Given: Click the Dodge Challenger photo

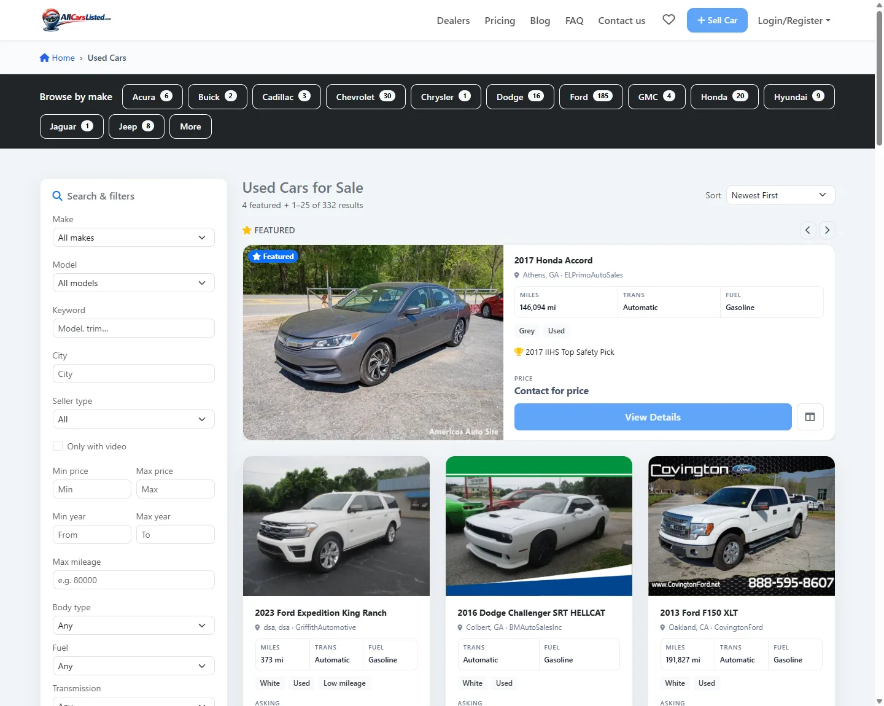Looking at the screenshot, I should click(x=539, y=526).
